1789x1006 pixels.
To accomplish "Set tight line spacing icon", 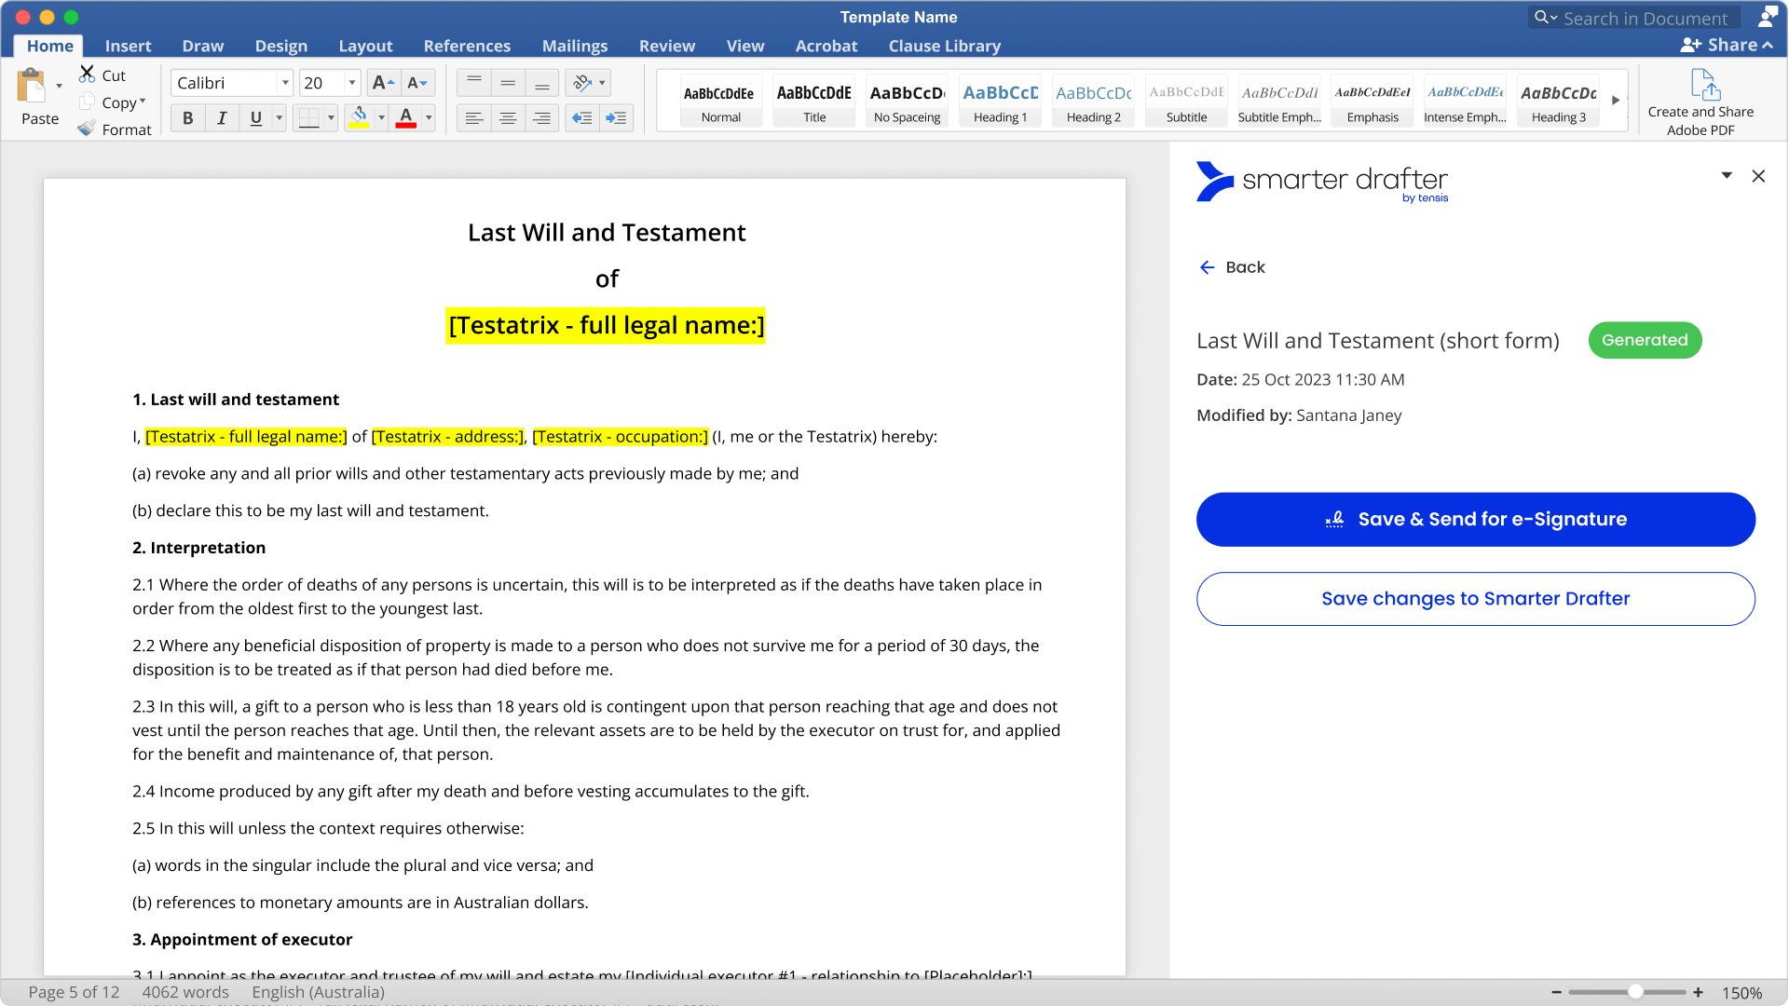I will (474, 83).
